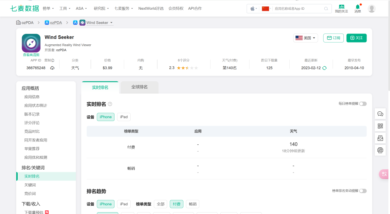Select 畅销 chart type filter

(x=193, y=204)
